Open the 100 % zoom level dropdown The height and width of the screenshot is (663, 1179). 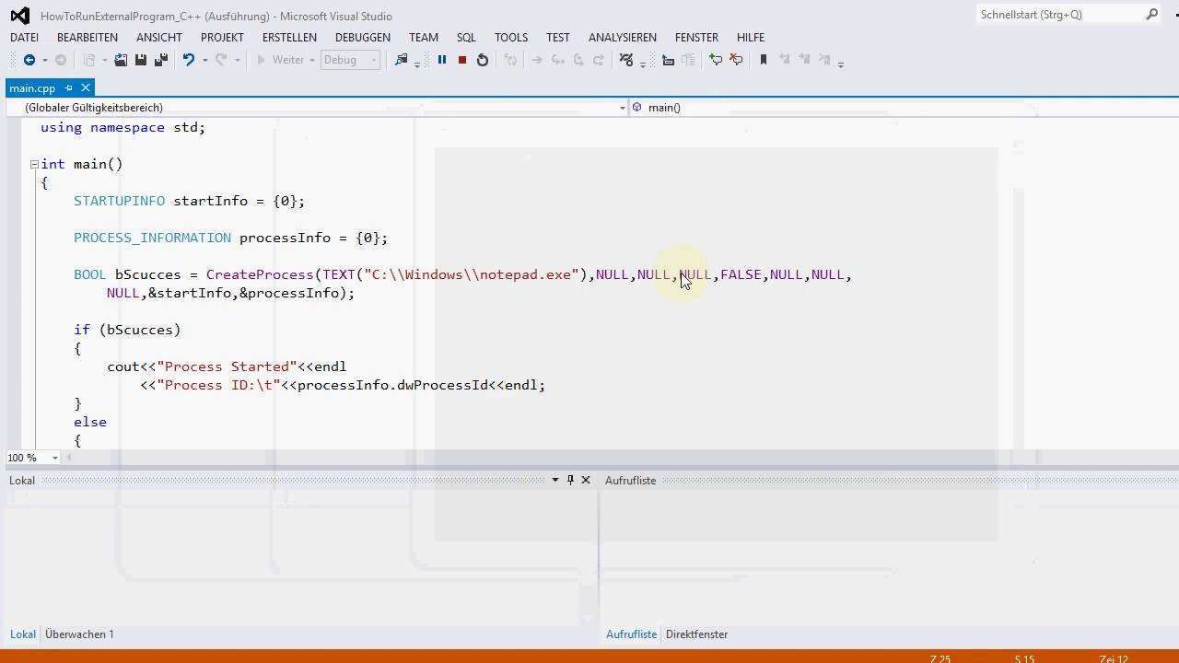pos(55,458)
